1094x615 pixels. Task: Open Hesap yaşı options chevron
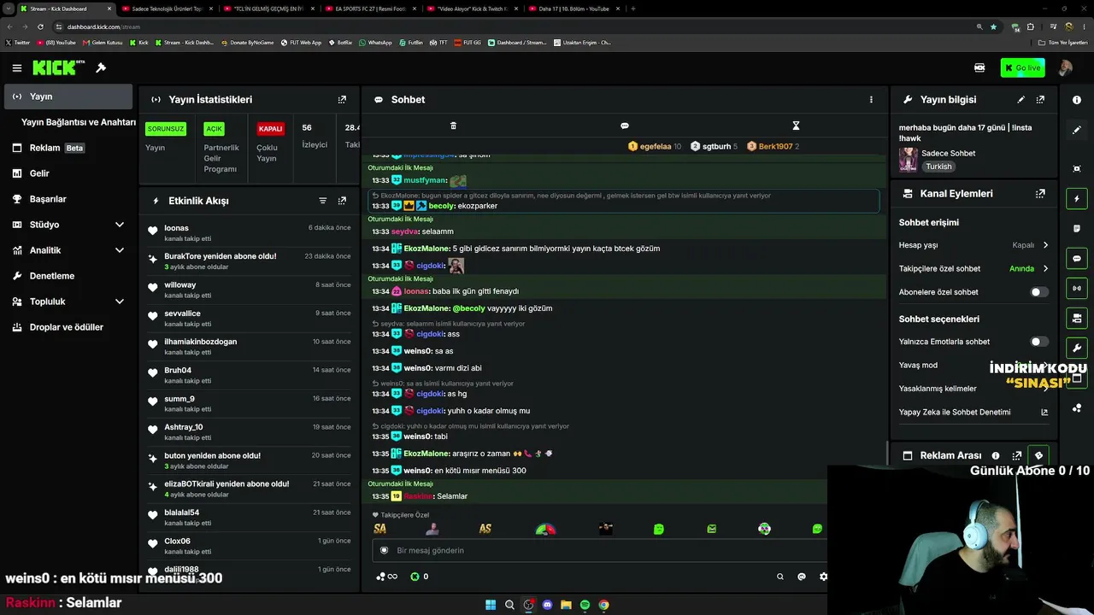[x=1044, y=245]
